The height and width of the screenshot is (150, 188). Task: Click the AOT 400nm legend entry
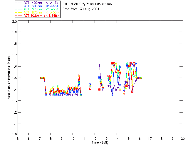click(x=37, y=3)
